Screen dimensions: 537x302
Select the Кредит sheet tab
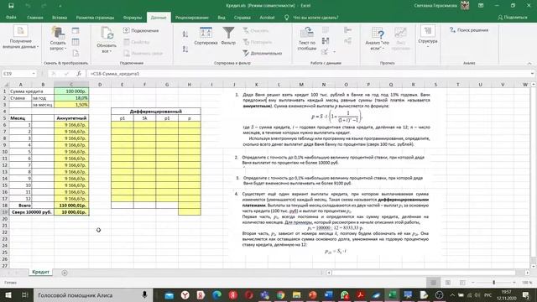point(40,272)
